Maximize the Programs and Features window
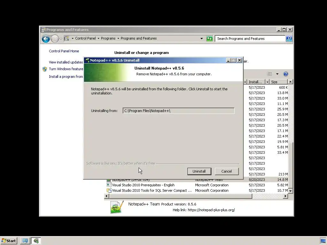Screen dimensions: 327x245 [x=284, y=30]
